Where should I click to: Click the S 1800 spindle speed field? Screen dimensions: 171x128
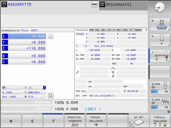[13, 92]
